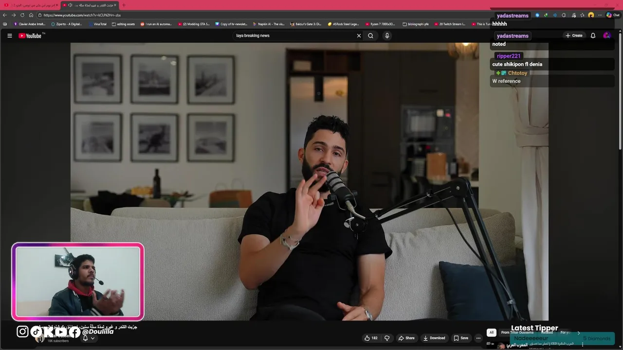Dislike the video with thumbs-down
623x350 pixels.
(387, 338)
